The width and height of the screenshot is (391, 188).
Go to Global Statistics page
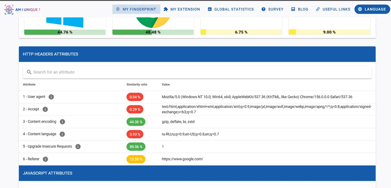click(231, 9)
